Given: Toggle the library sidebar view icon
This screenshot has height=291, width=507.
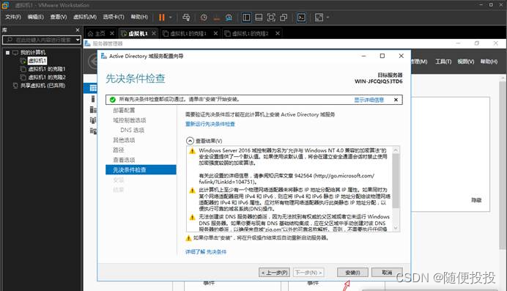Looking at the screenshot, I should coord(246,18).
